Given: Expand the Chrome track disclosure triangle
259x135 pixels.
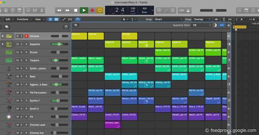Looking at the screenshot, I should coord(3,36).
